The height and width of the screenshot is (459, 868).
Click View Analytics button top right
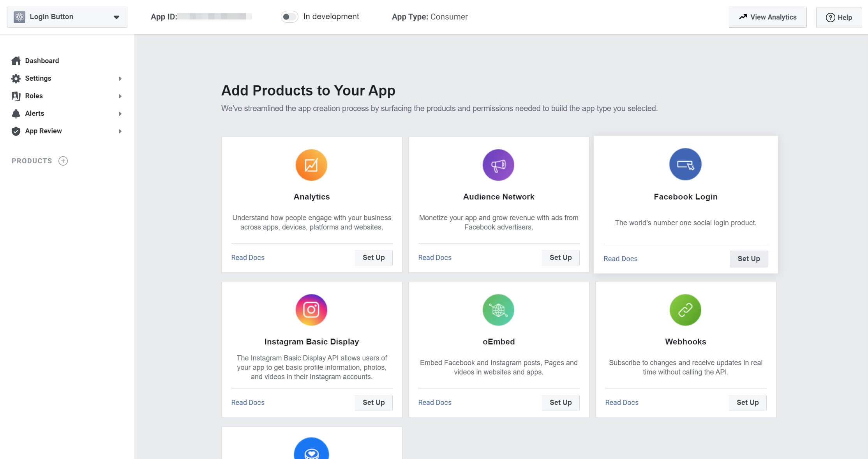[x=767, y=17]
